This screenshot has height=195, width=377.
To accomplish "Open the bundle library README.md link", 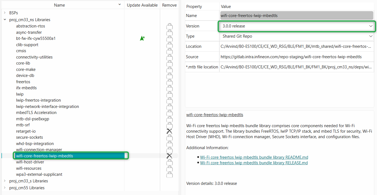I will pyautogui.click(x=254, y=157).
